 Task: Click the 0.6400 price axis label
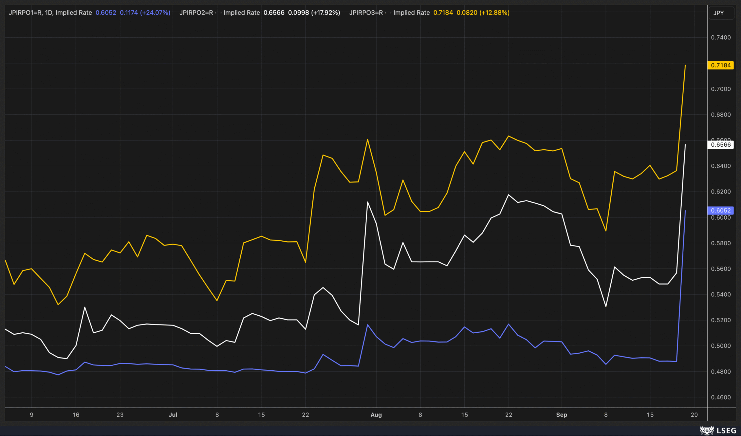click(721, 166)
